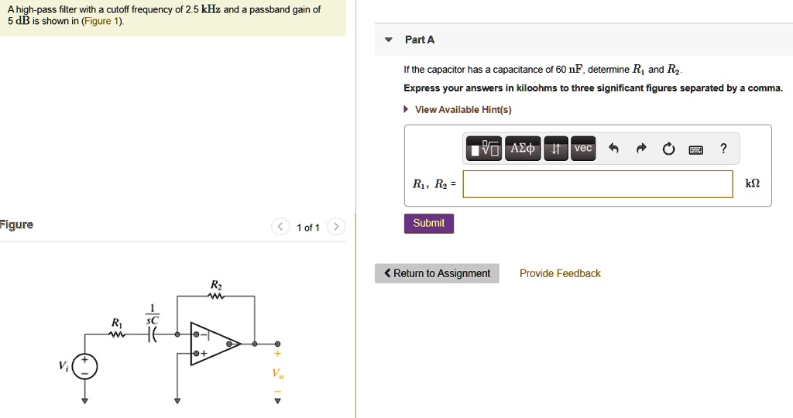Open the Greek symbols ΑΣφ palette

pyautogui.click(x=523, y=148)
